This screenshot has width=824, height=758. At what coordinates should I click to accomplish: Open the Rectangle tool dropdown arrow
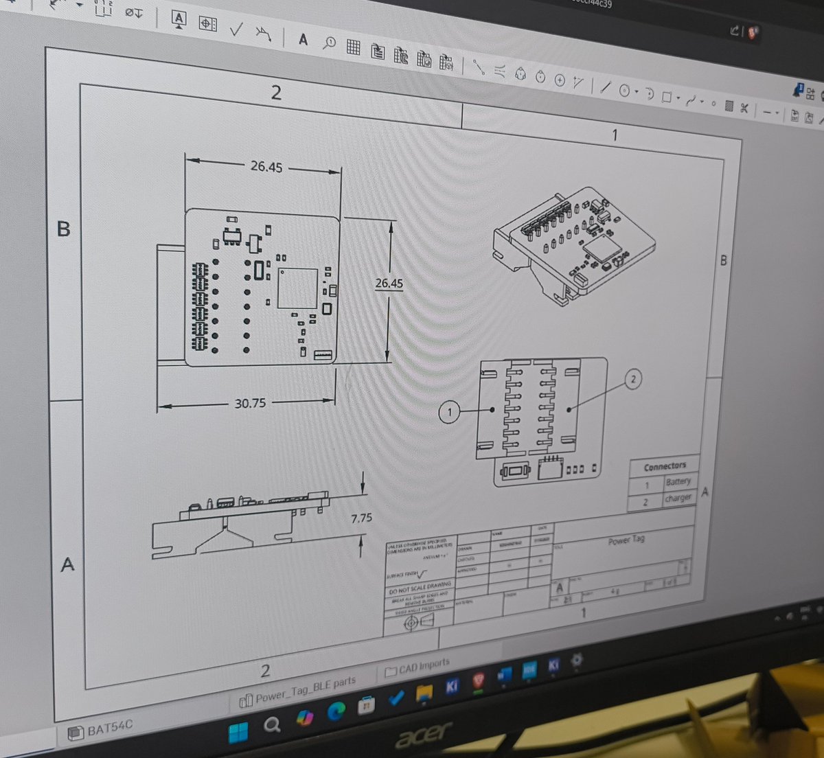click(678, 98)
